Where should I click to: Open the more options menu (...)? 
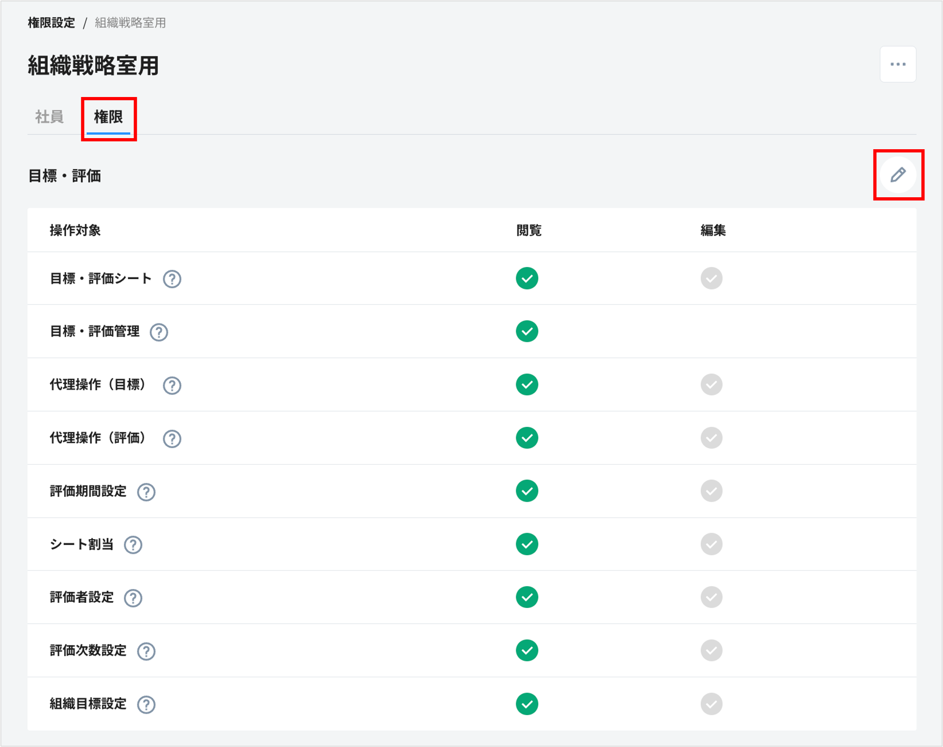(898, 64)
